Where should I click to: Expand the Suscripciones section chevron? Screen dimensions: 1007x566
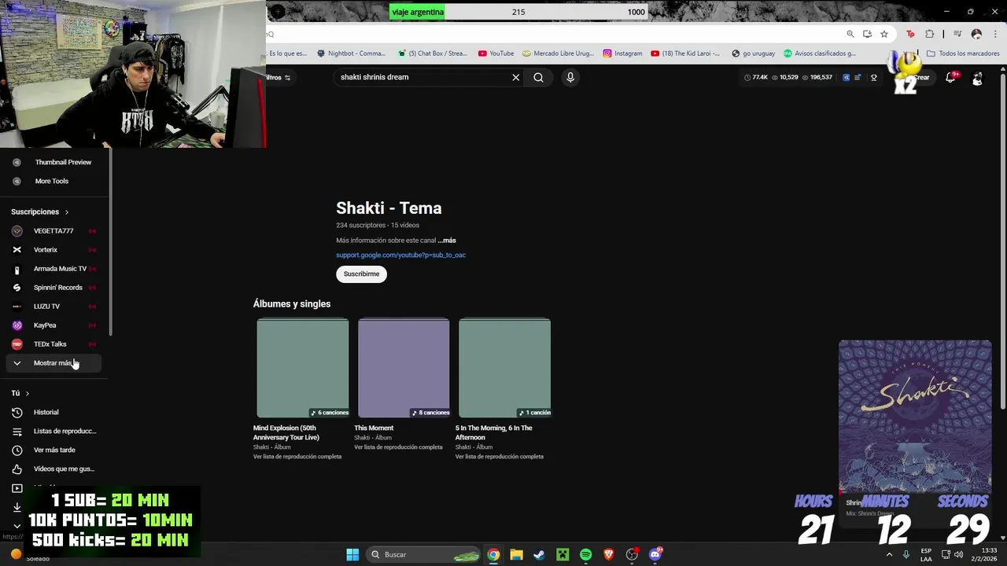[67, 212]
